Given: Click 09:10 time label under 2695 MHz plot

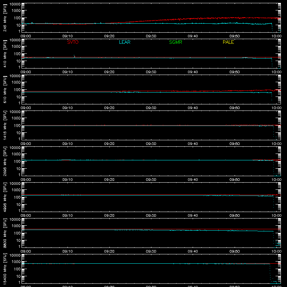Looking at the screenshot, I should 67,180.
